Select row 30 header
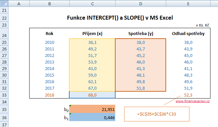The image size is (218, 127). pos(4,75)
